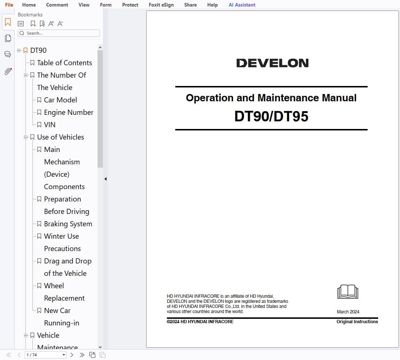
Task: Jump to Table of Contents bookmark
Action: (x=64, y=63)
